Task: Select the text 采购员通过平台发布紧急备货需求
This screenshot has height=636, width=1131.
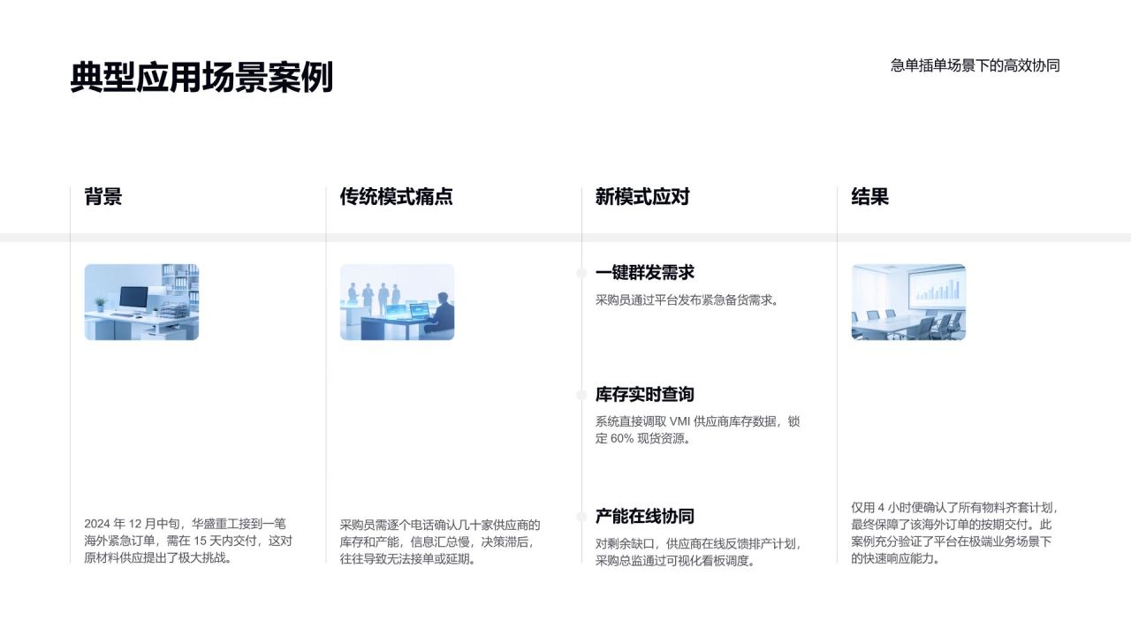Action: tap(686, 300)
